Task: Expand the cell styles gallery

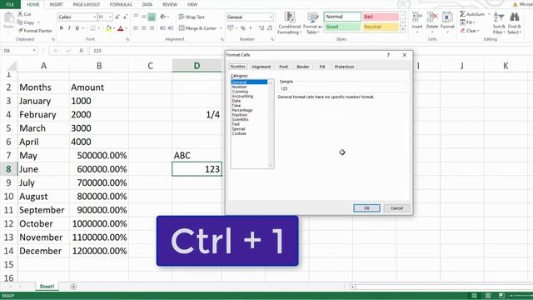Action: pyautogui.click(x=403, y=30)
